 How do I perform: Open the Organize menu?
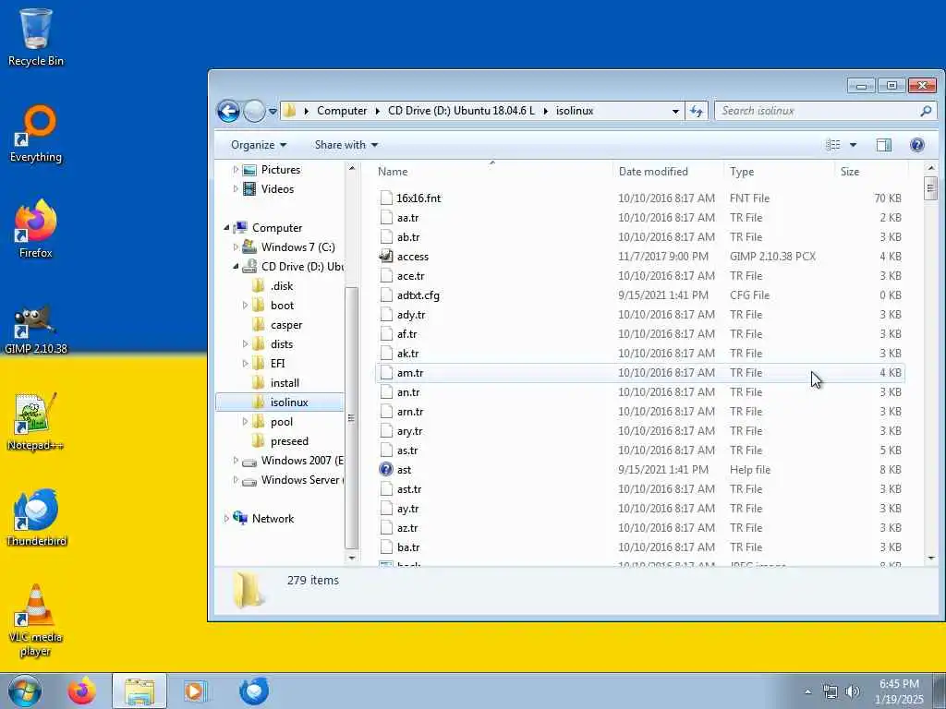tap(259, 145)
